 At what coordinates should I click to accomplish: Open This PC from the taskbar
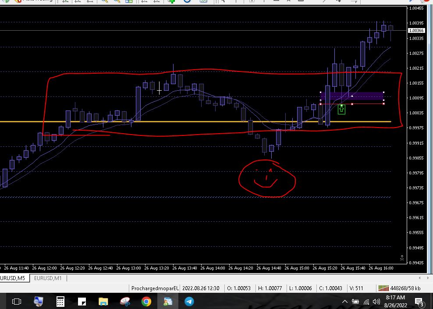coord(39,302)
